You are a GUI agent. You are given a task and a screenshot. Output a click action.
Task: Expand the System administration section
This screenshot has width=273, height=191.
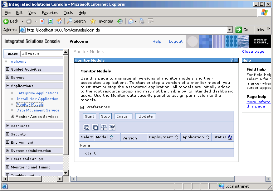click(8, 151)
